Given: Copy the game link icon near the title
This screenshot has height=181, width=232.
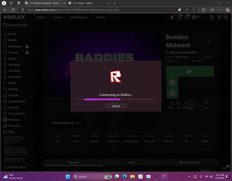Looking at the screenshot, I should 209,41.
